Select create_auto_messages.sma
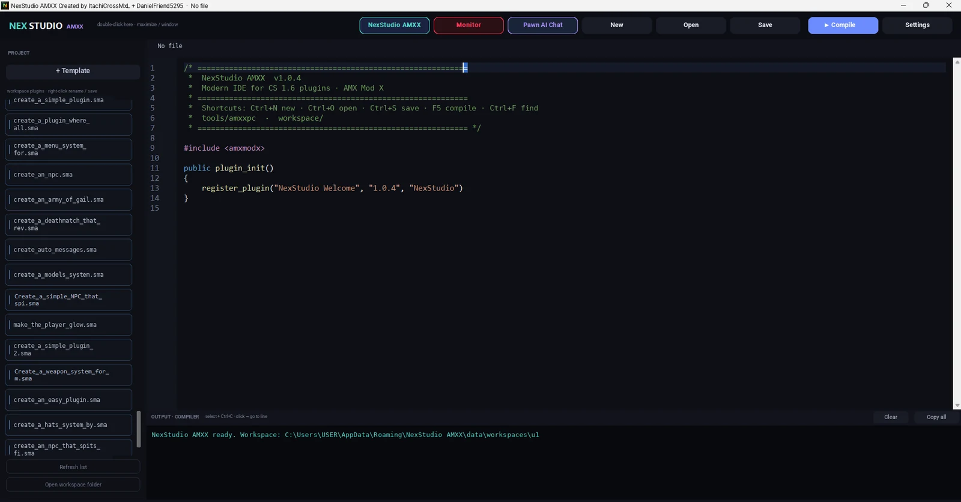Screen dimensions: 961x502 point(68,250)
